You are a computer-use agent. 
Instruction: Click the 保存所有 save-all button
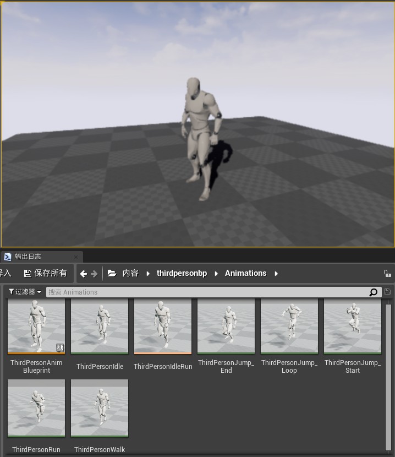click(x=45, y=273)
